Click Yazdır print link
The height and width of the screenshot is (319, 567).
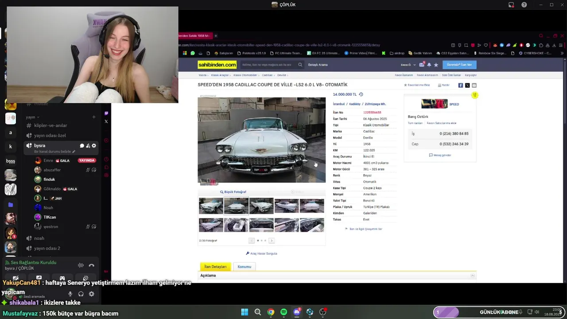(x=443, y=85)
